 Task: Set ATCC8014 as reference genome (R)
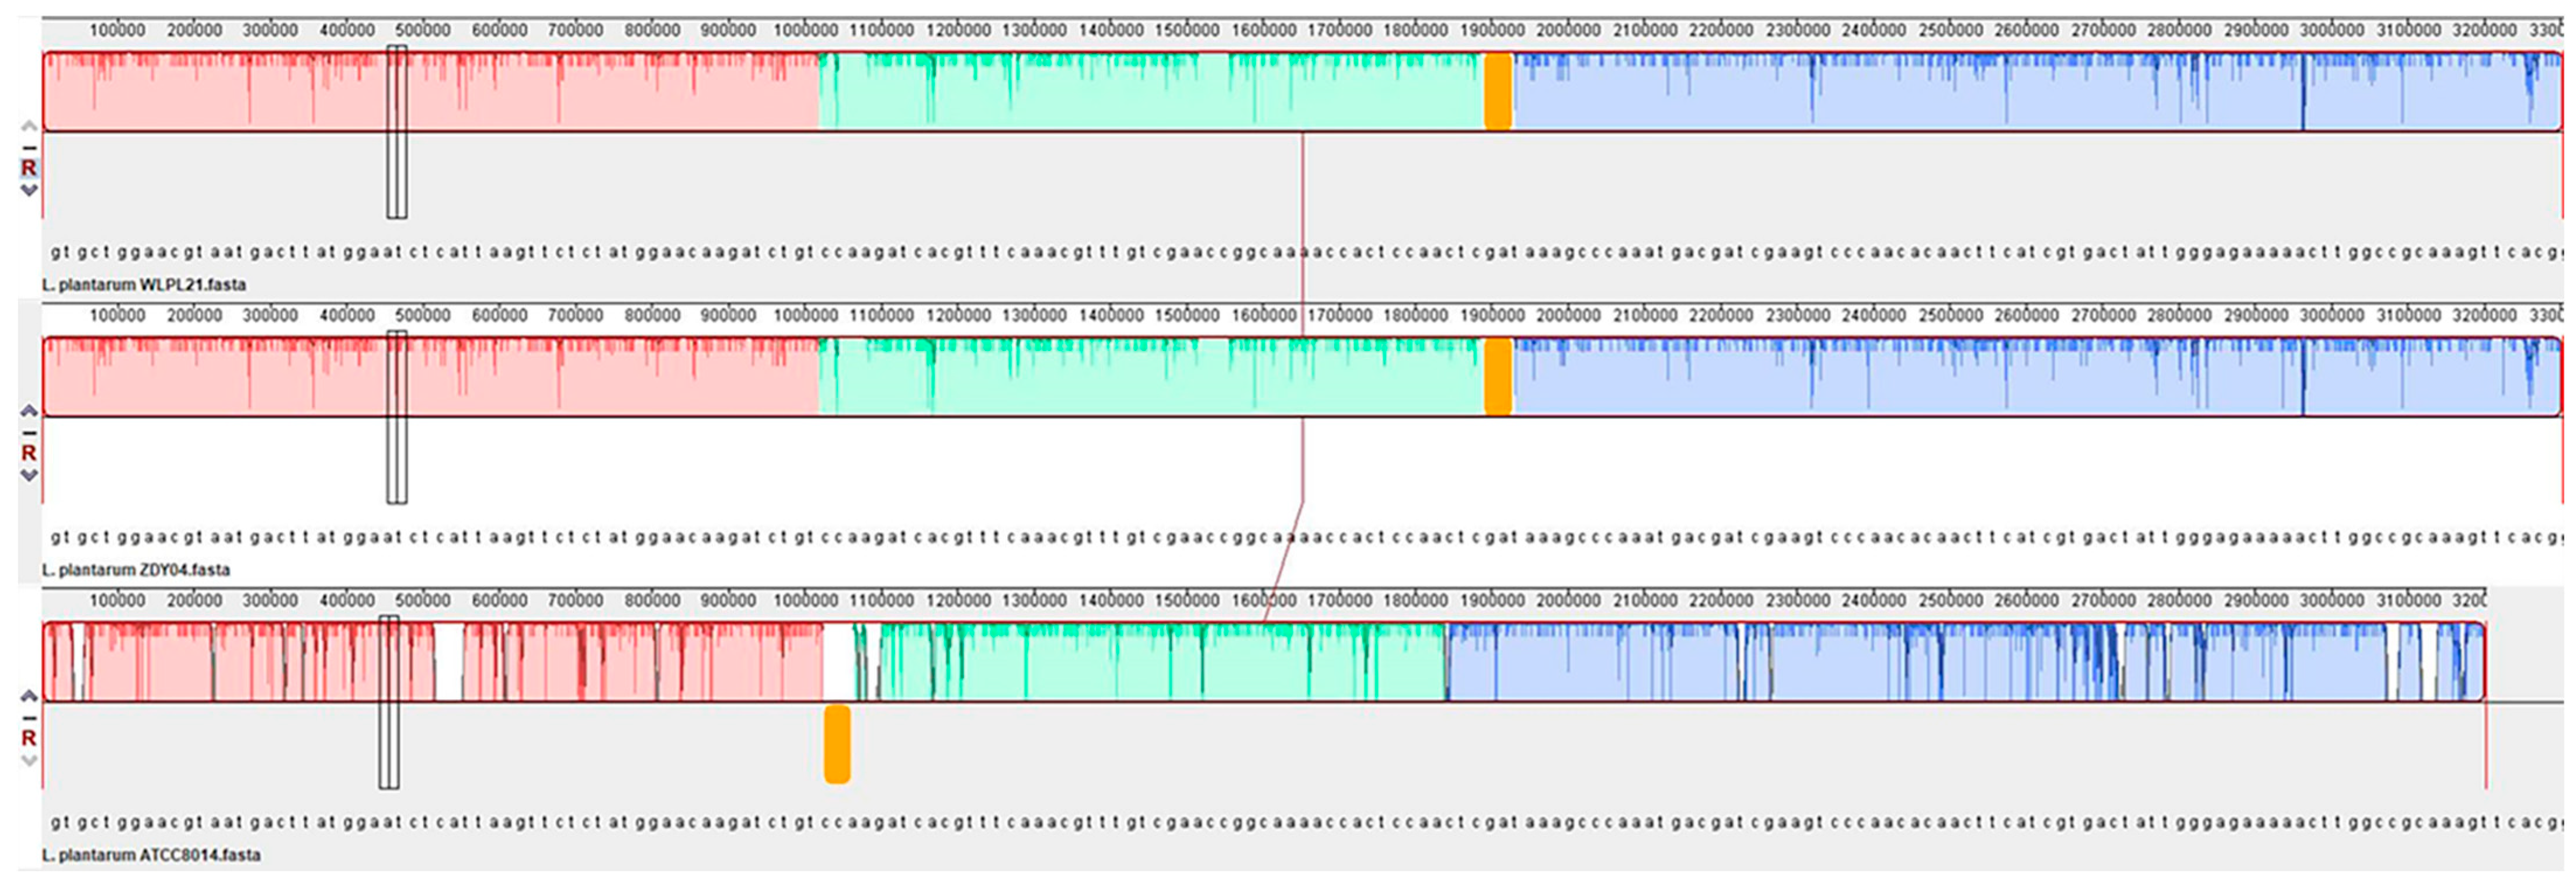29,738
